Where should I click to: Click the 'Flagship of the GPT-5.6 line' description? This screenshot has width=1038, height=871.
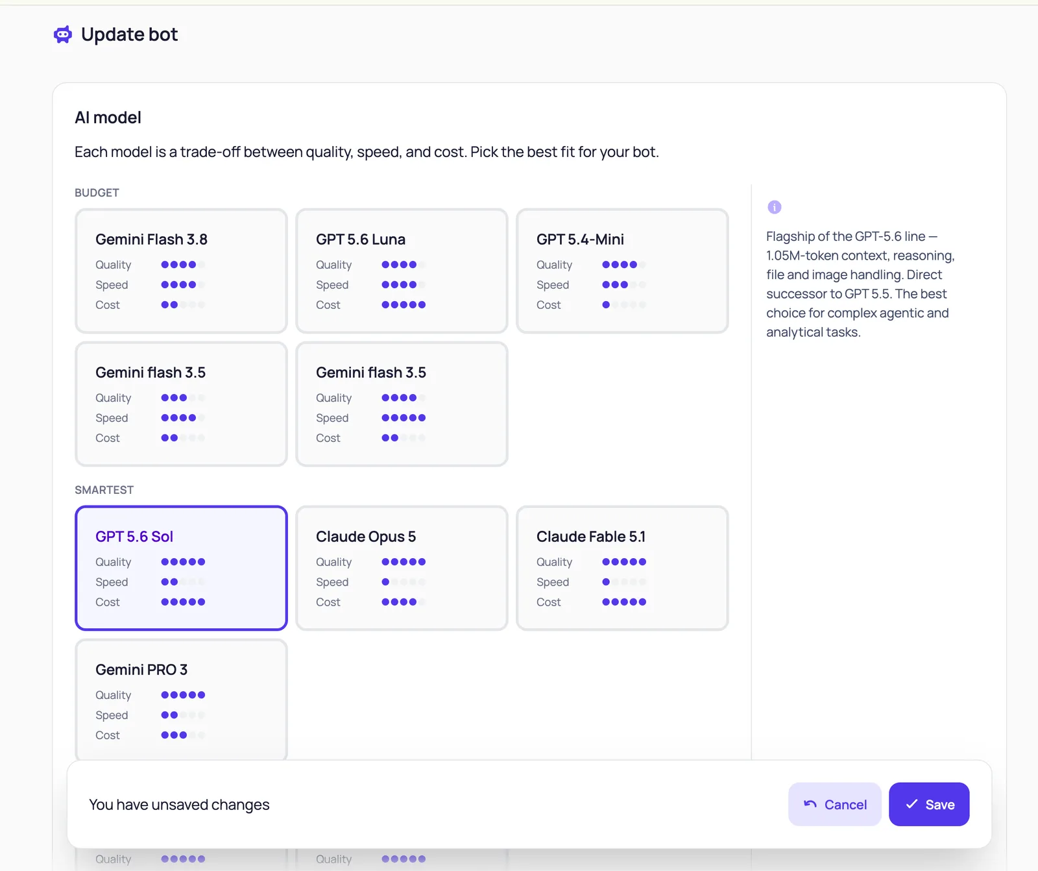pos(860,284)
